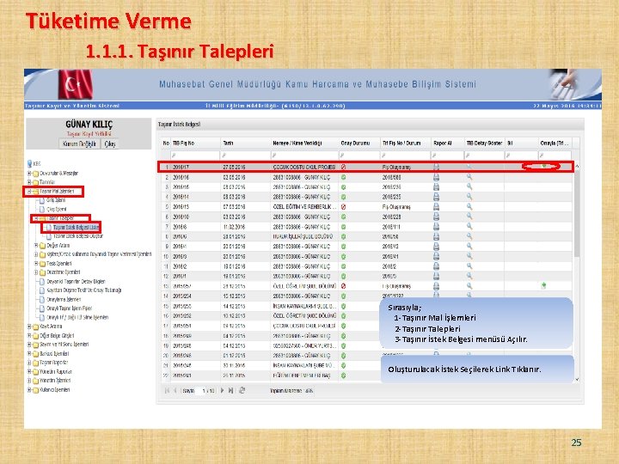This screenshot has height=464, width=619.
Task: Click the grid scrollbar down arrow
Action: 577,380
